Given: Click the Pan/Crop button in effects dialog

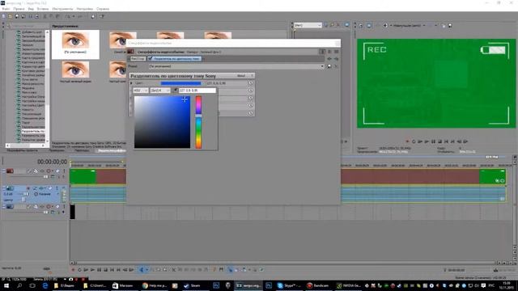Looking at the screenshot, I should [138, 59].
